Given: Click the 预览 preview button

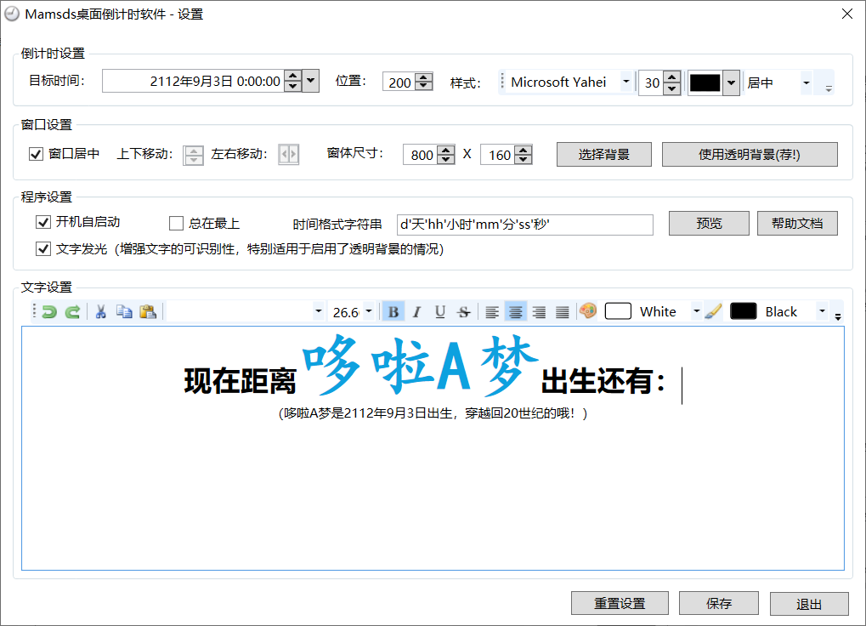Looking at the screenshot, I should [709, 223].
